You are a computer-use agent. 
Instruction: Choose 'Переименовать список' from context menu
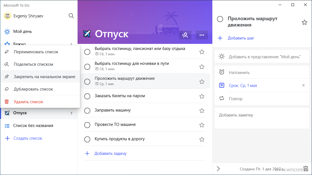[40, 52]
